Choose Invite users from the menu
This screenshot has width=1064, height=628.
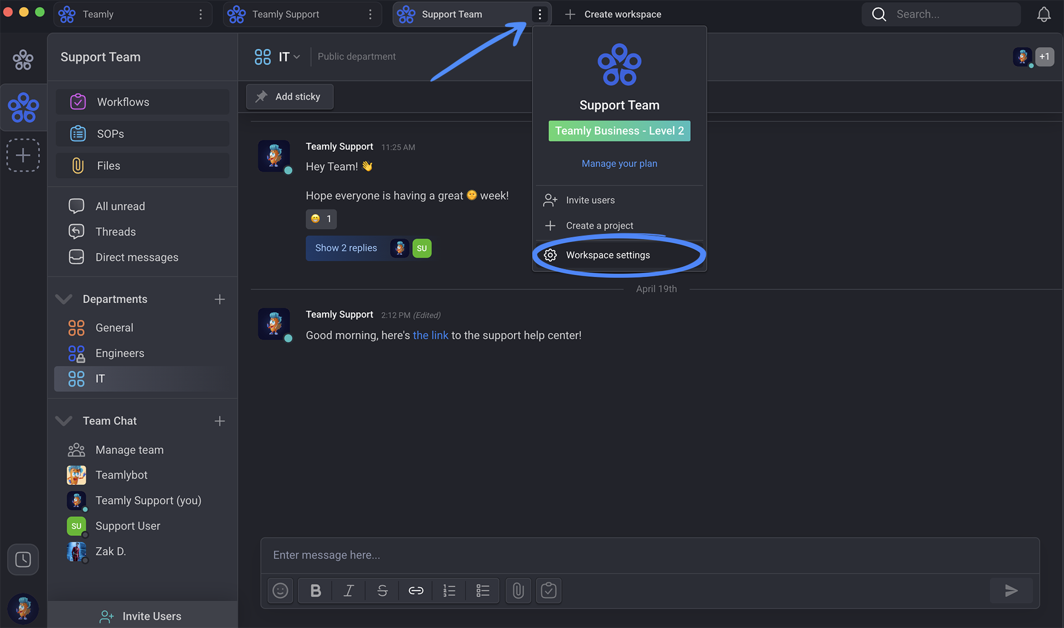[x=619, y=200]
